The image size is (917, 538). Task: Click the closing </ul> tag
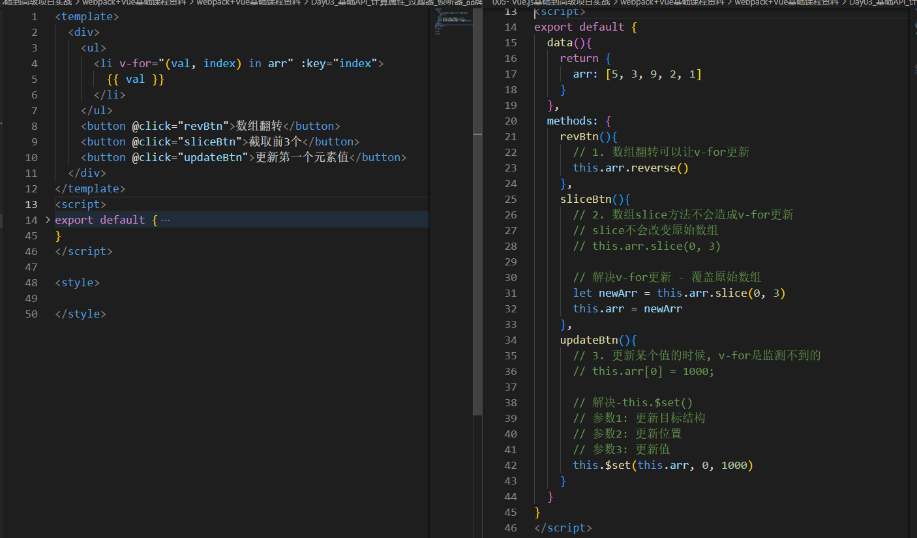(x=97, y=110)
